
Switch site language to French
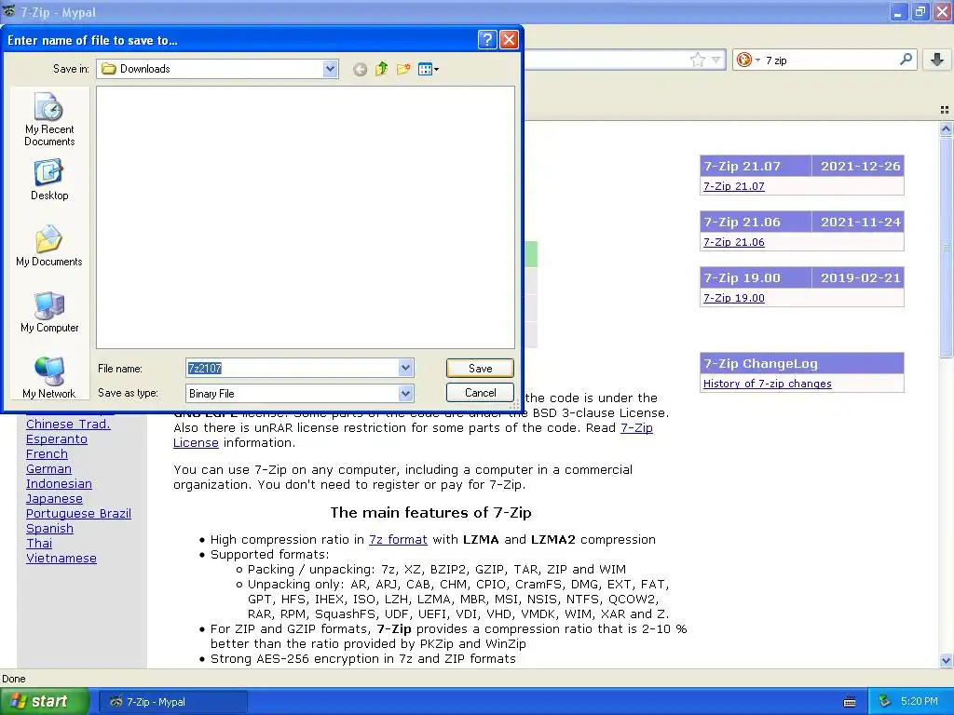(47, 454)
